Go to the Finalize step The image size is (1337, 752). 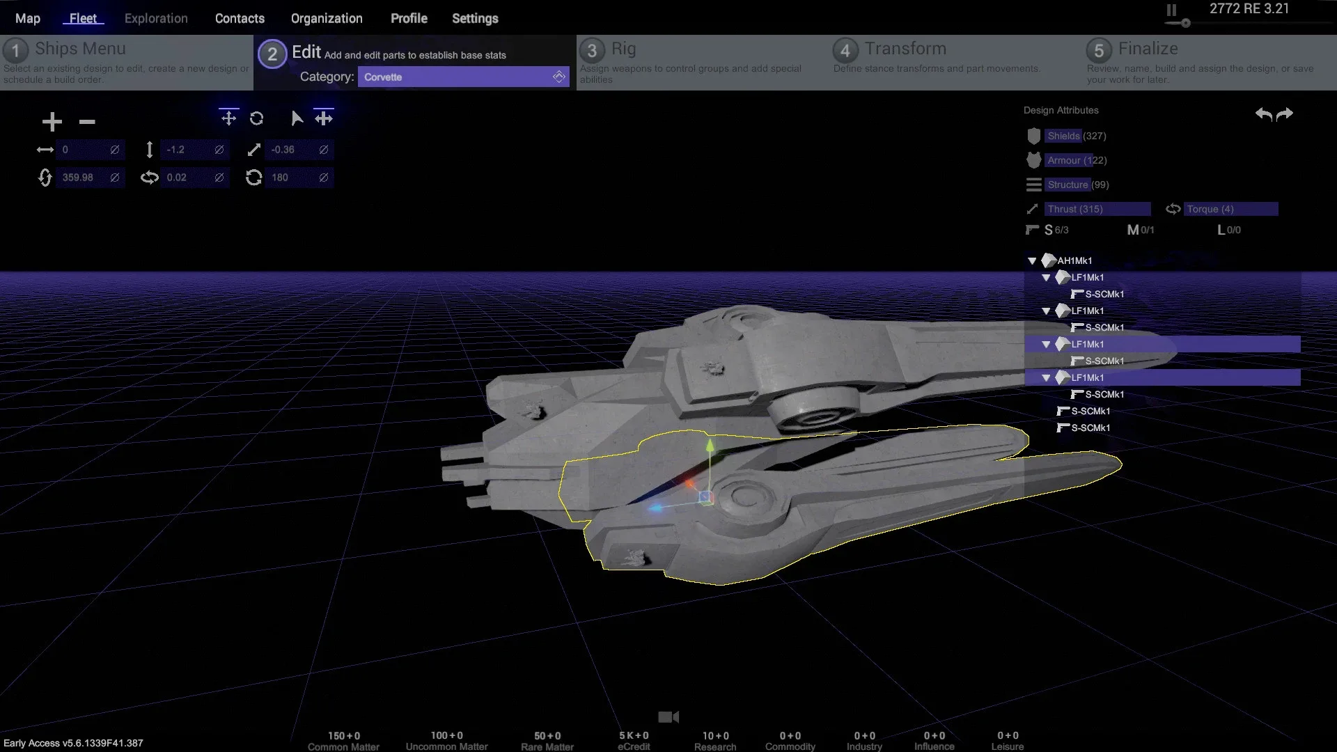click(x=1148, y=49)
